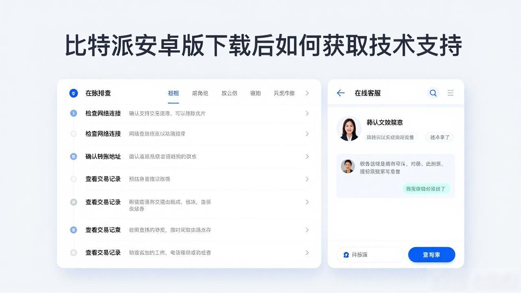The width and height of the screenshot is (521, 293).
Task: Open the chevron on the 确认转账地址 row
Action: click(x=307, y=157)
